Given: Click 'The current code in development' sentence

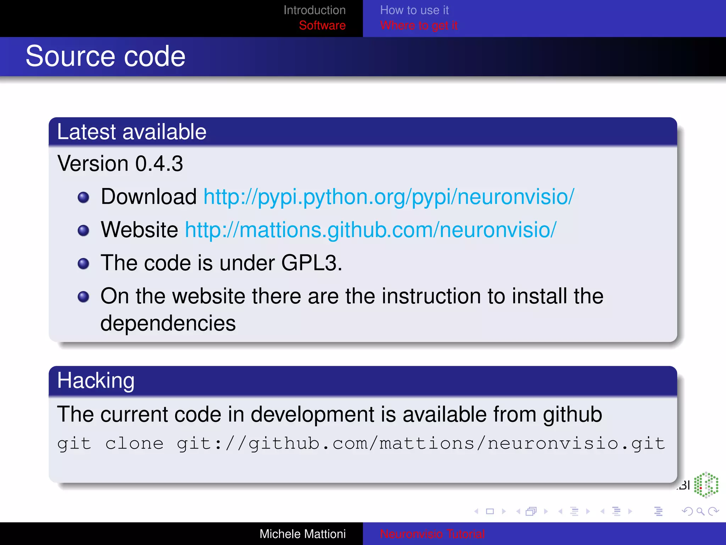Looking at the screenshot, I should (x=330, y=414).
